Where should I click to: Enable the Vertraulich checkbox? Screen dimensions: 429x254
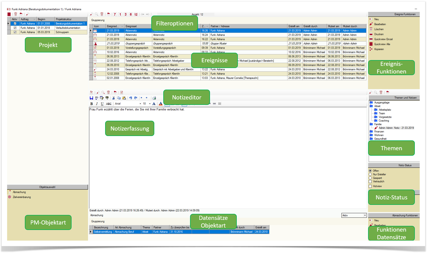370,182
